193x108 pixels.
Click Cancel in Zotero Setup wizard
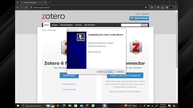click(x=120, y=72)
